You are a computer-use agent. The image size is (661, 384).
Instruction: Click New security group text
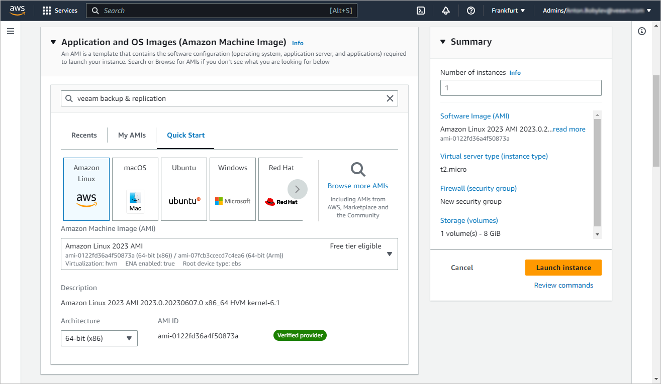tap(471, 201)
